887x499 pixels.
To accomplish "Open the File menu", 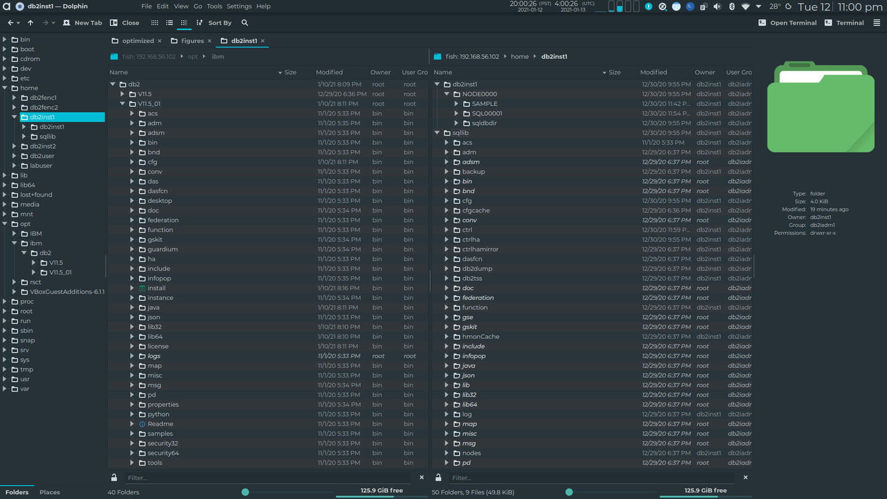I will pyautogui.click(x=147, y=6).
